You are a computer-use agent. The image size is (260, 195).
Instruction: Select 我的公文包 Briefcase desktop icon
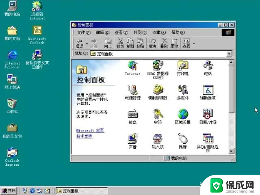pyautogui.click(x=12, y=130)
